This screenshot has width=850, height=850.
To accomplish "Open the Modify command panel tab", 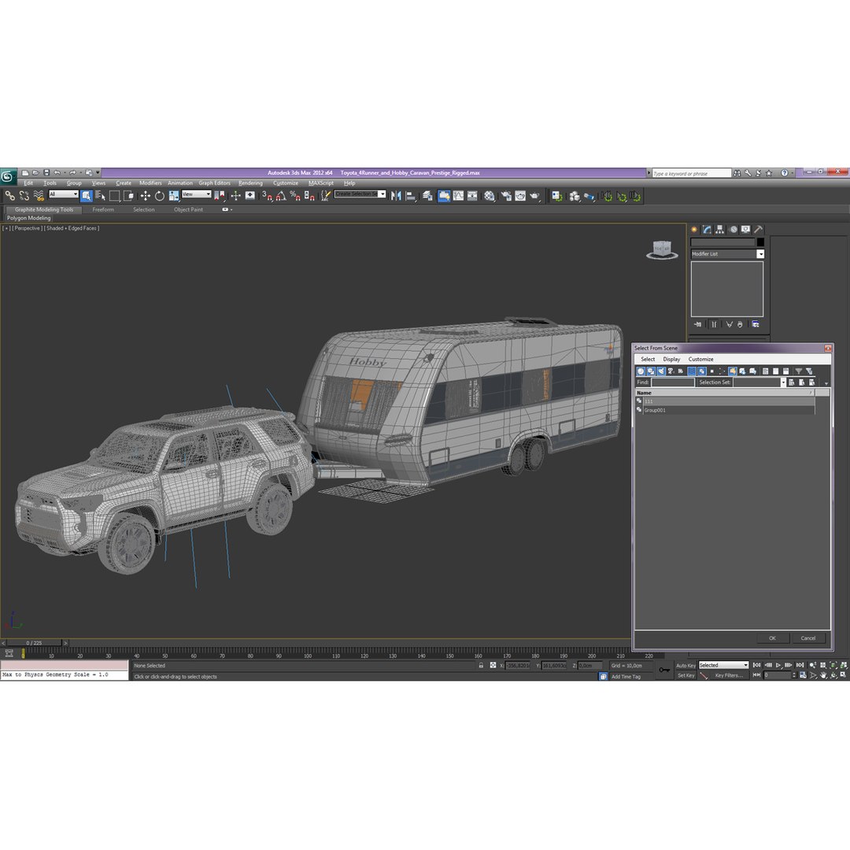I will coord(707,229).
